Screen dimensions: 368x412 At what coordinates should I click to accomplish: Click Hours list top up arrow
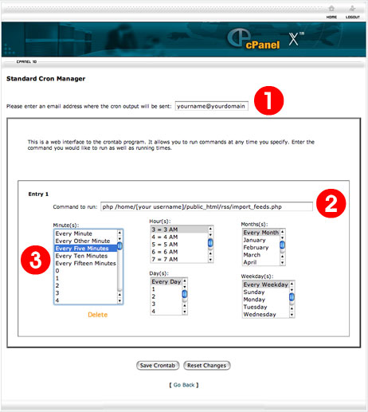pyautogui.click(x=210, y=229)
